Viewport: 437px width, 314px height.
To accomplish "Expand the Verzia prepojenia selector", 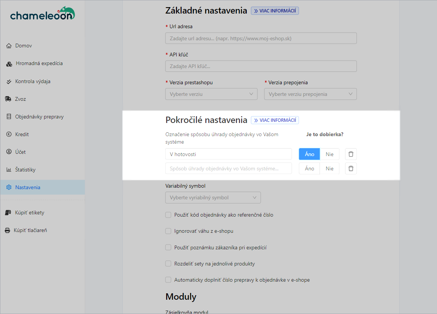I will click(310, 94).
